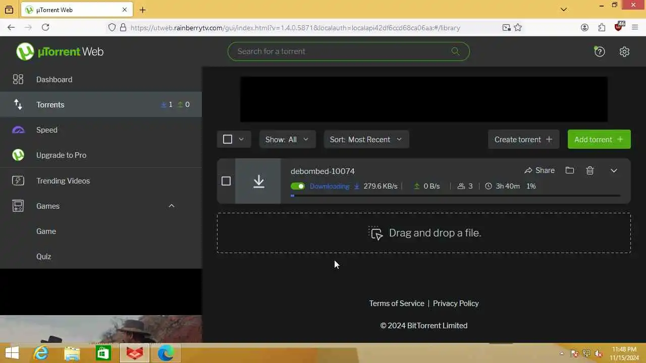Open a new browser tab
This screenshot has height=363, width=646.
click(143, 10)
